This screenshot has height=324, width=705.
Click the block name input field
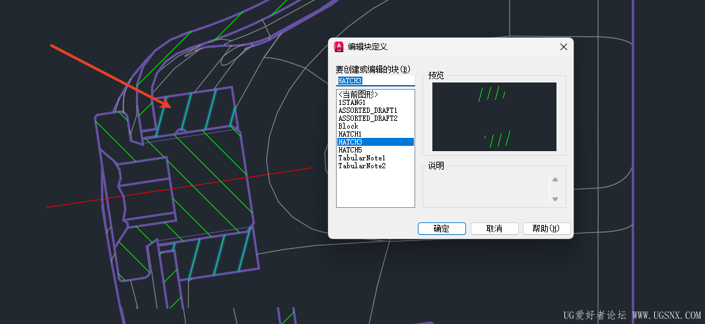click(376, 81)
